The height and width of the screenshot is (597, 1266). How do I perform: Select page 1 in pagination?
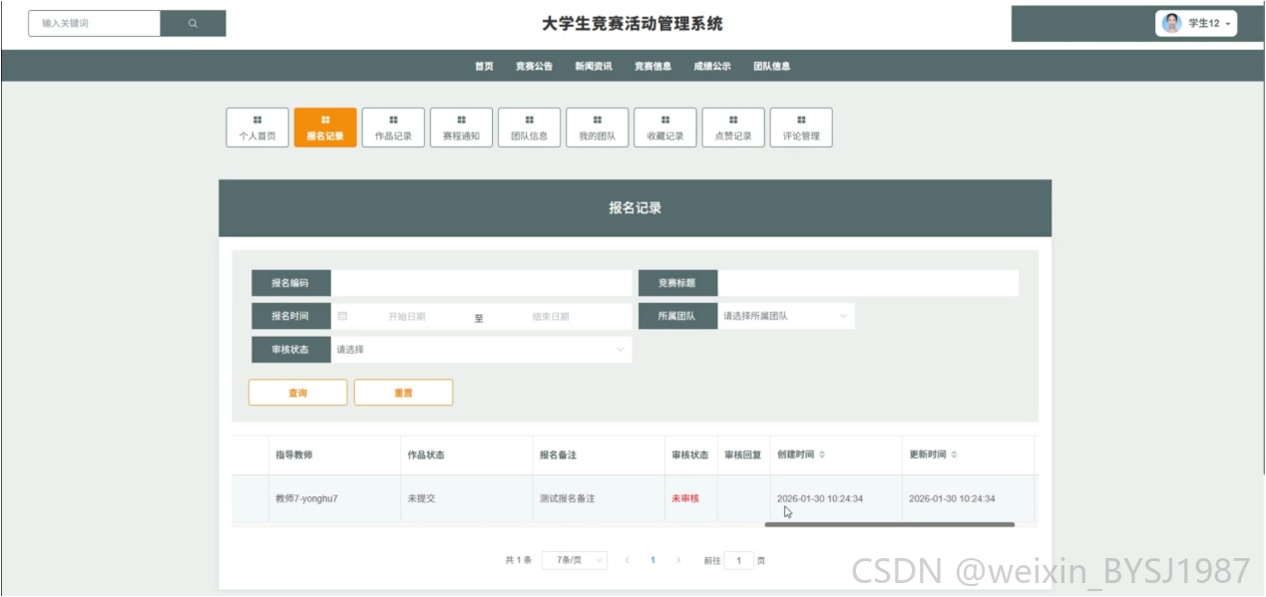point(652,560)
